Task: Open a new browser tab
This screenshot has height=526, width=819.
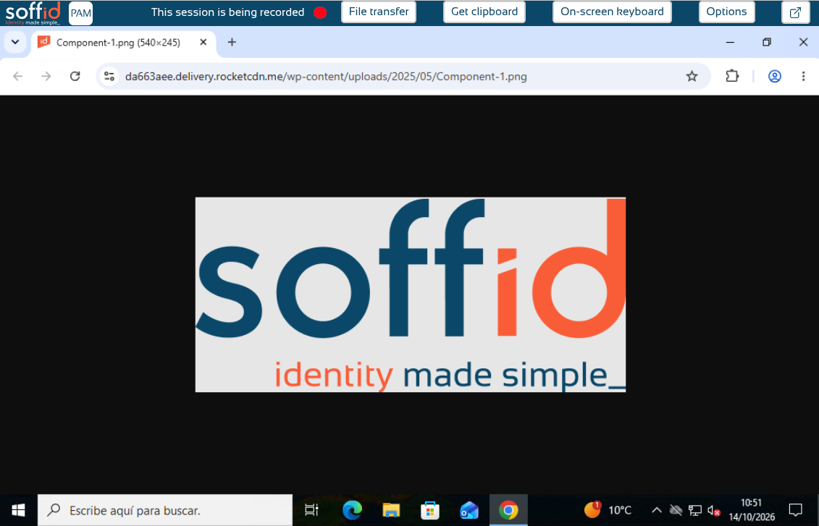Action: click(x=232, y=42)
